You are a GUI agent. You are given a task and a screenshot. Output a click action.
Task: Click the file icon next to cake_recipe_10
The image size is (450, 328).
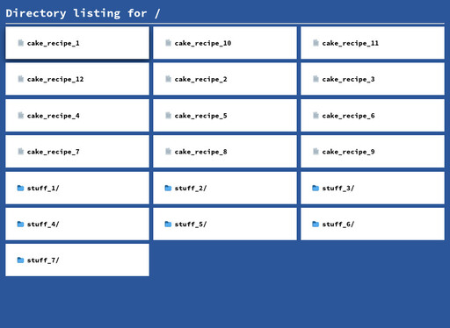[168, 43]
